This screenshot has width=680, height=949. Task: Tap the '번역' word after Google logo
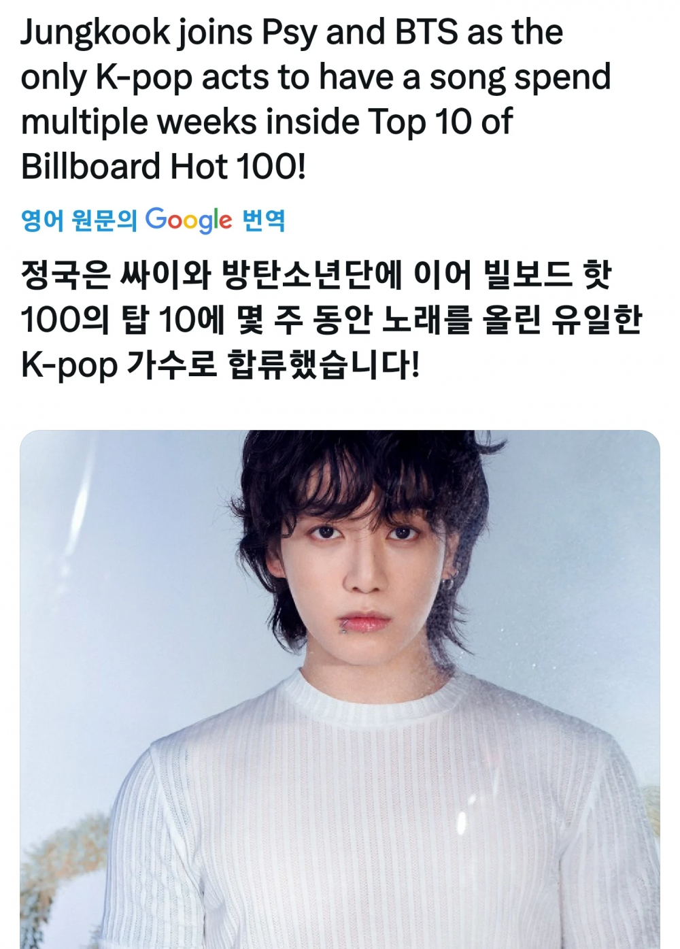click(x=263, y=220)
